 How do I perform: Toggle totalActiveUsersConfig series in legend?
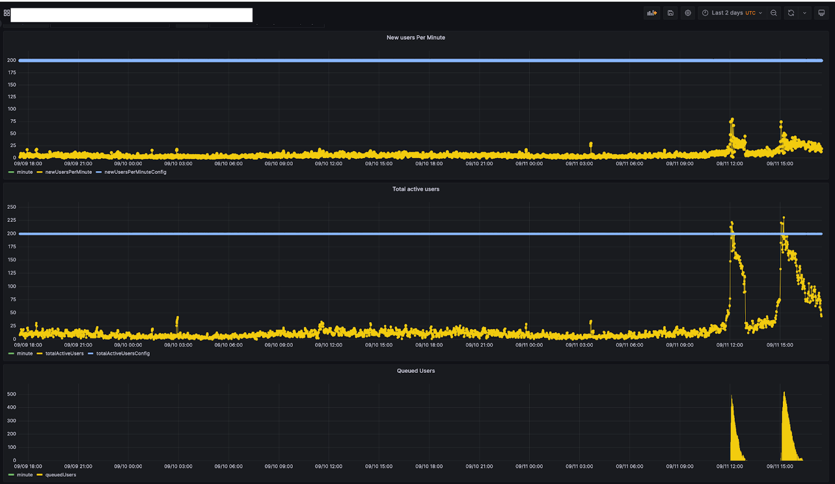[x=123, y=353]
